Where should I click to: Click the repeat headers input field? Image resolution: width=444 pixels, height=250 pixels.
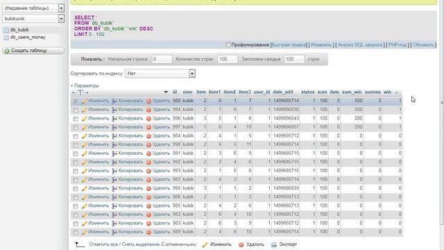[x=294, y=59]
